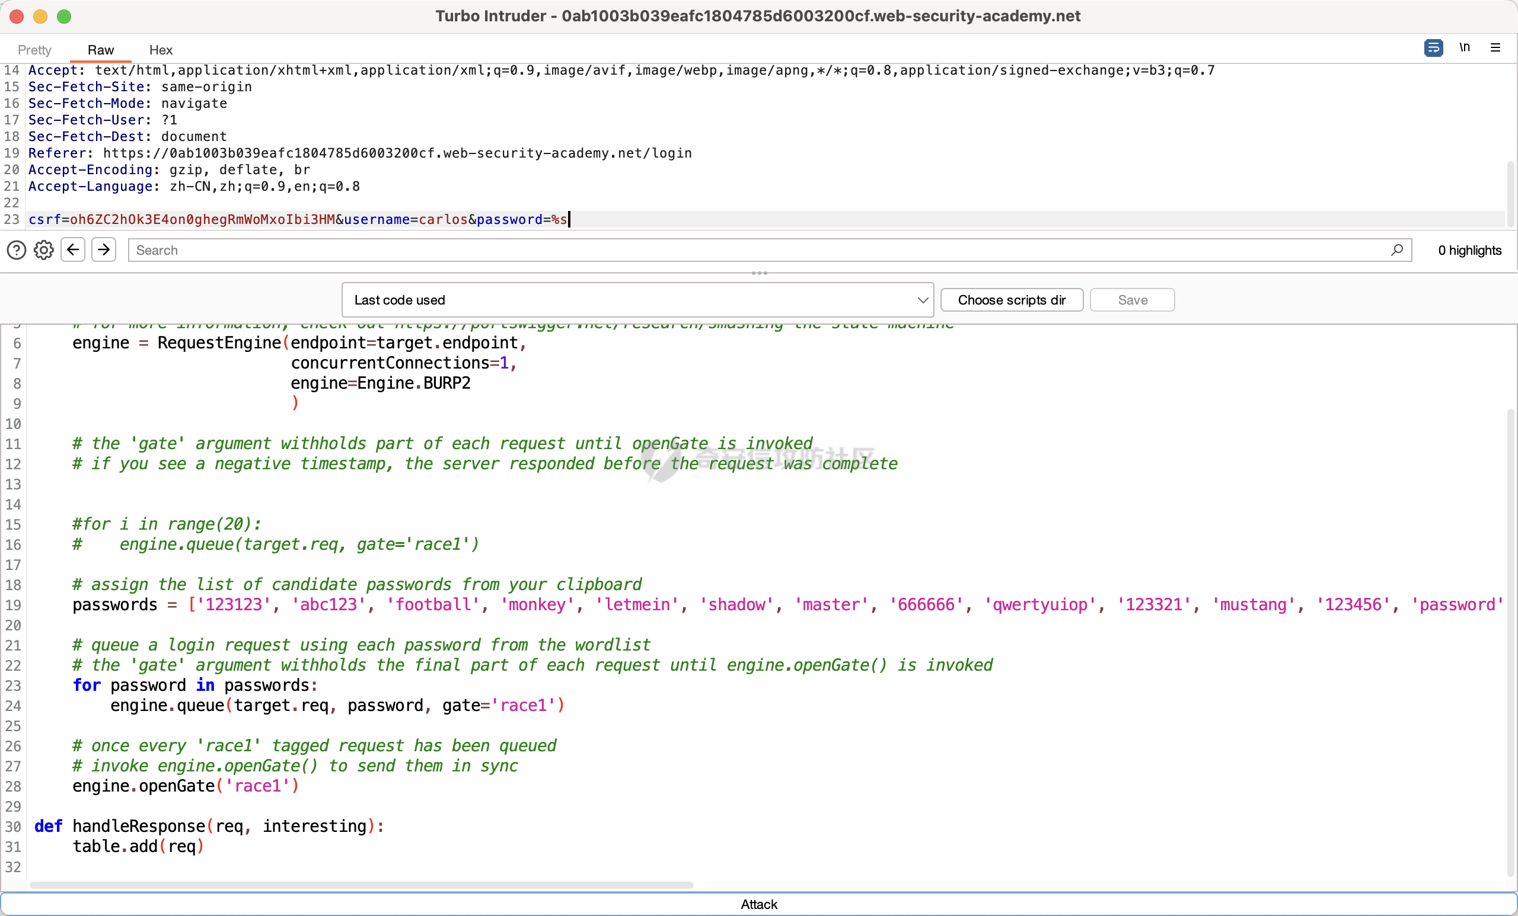The image size is (1518, 916).
Task: Toggle the word wrap icon
Action: click(1433, 48)
